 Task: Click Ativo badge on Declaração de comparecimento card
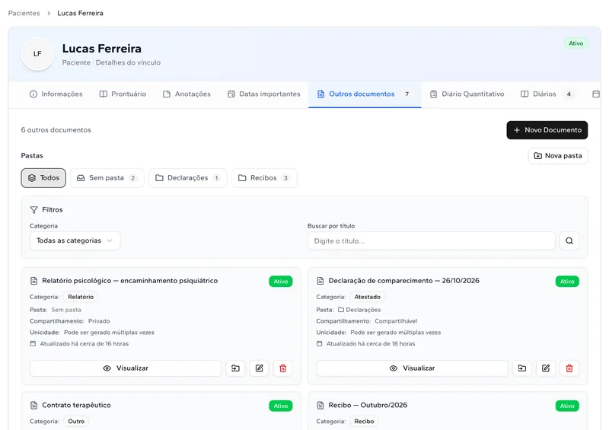(567, 282)
